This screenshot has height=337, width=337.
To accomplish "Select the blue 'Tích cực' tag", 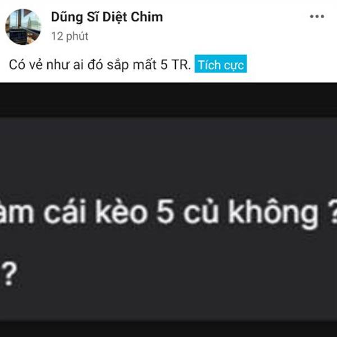I will 221,64.
